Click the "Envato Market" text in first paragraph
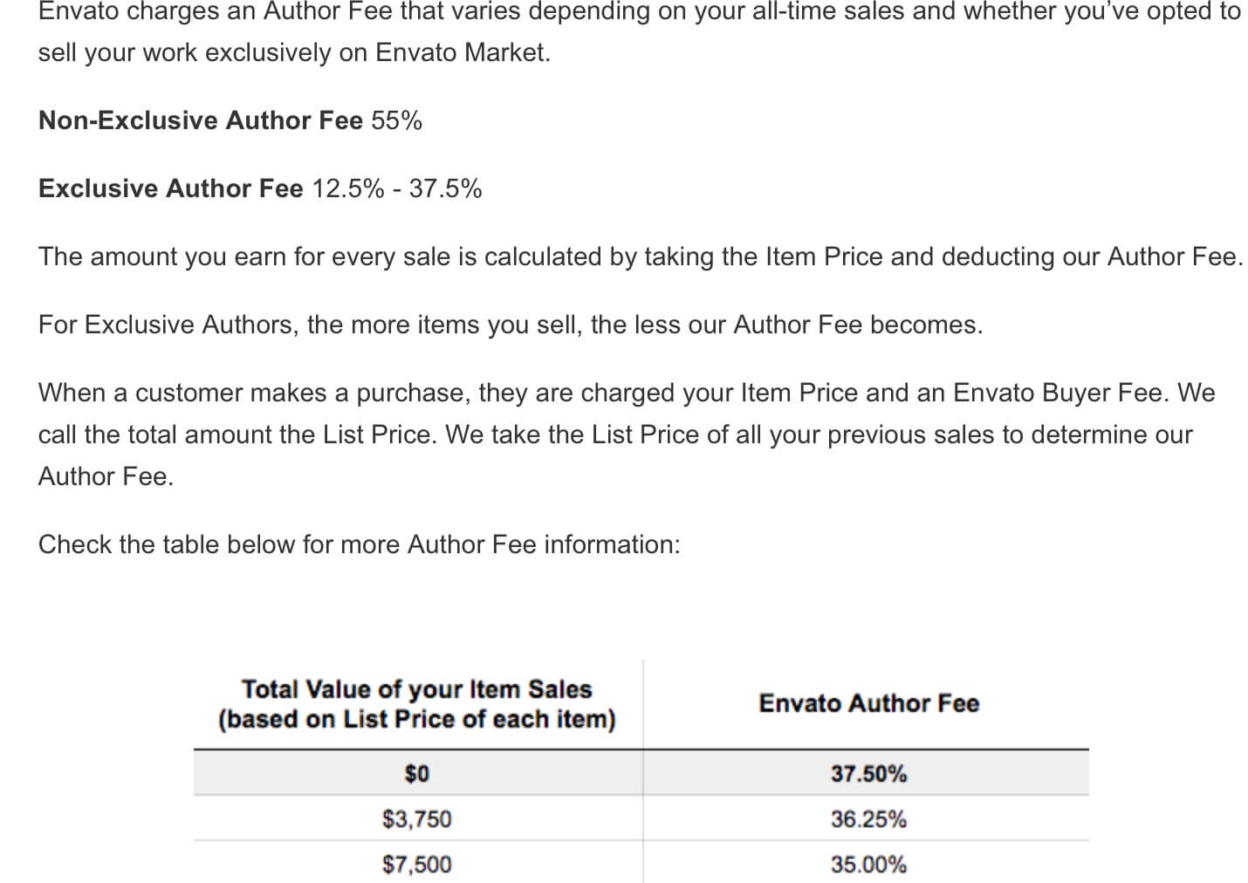 pyautogui.click(x=463, y=52)
